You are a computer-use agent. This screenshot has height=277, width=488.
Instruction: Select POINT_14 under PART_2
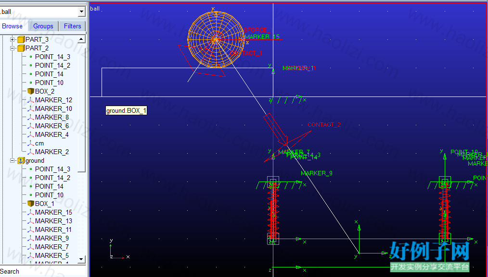click(49, 74)
